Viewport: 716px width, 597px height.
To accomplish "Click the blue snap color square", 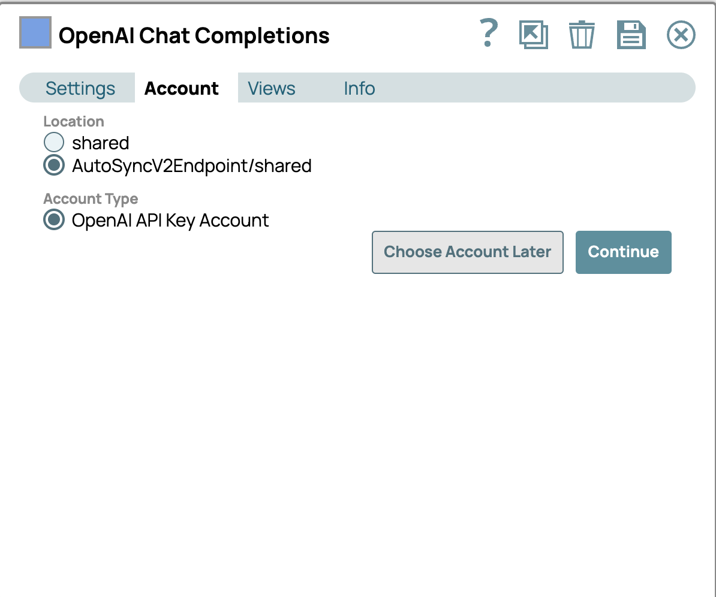I will pyautogui.click(x=35, y=32).
